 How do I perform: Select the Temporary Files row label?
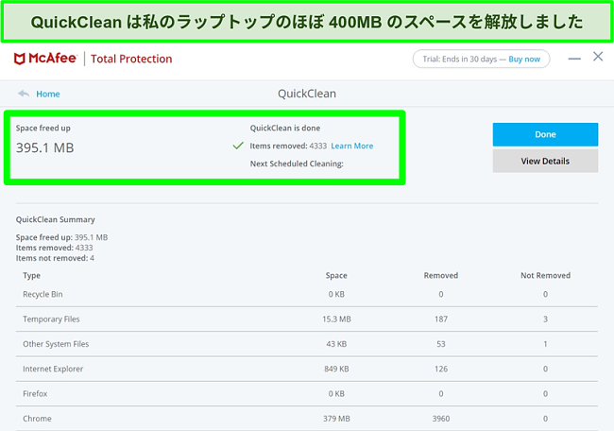click(51, 319)
